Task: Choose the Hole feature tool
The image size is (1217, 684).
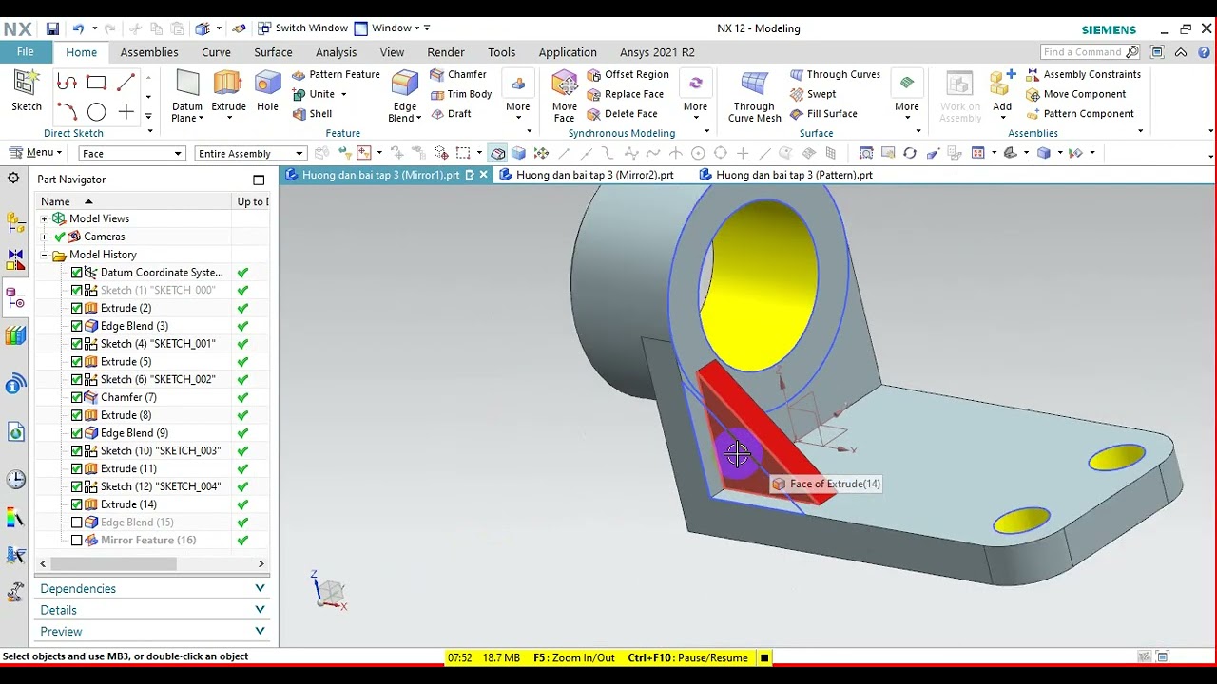Action: click(267, 91)
